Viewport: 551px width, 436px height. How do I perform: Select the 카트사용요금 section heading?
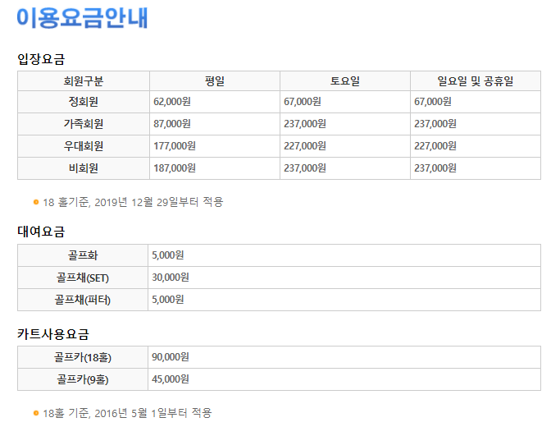(53, 334)
